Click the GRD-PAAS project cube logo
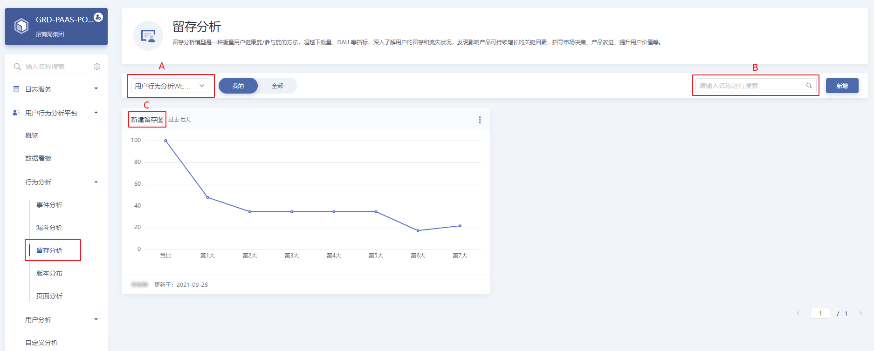874x351 pixels. 21,26
